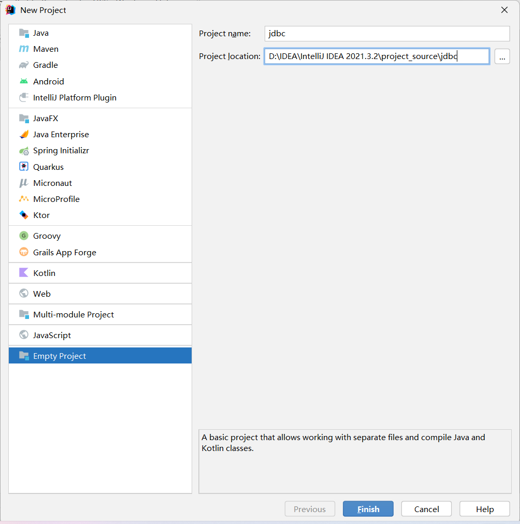520x524 pixels.
Task: Select JavaFX label in list
Action: point(46,118)
